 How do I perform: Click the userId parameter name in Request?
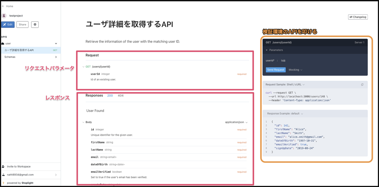pyautogui.click(x=95, y=74)
